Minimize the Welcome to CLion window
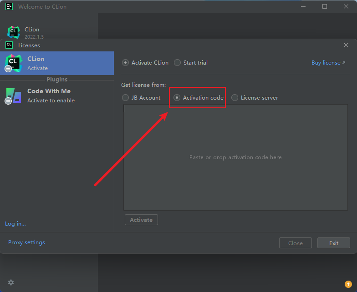357x292 pixels. pyautogui.click(x=303, y=6)
